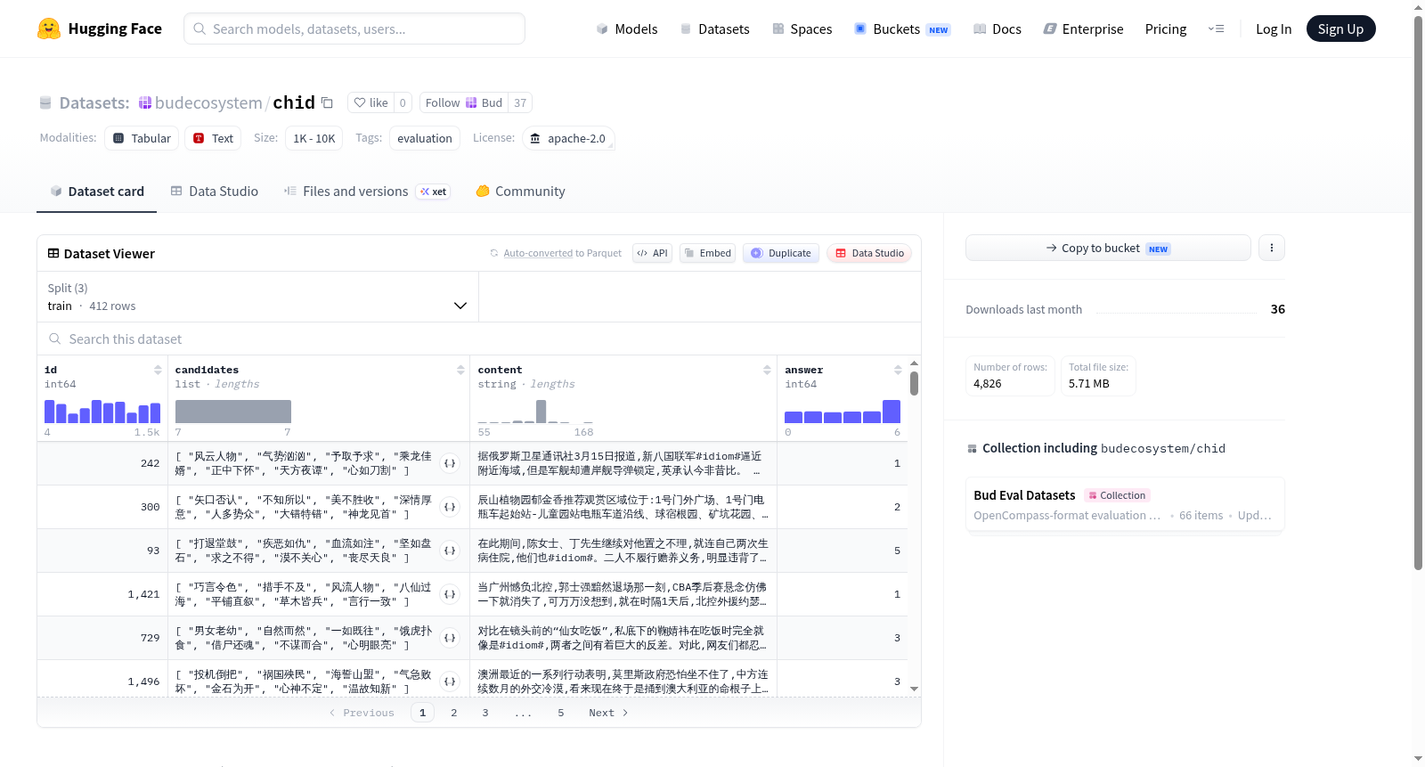Screen dimensions: 1425x767
Task: Click the Sign Up button
Action: click(x=1340, y=29)
